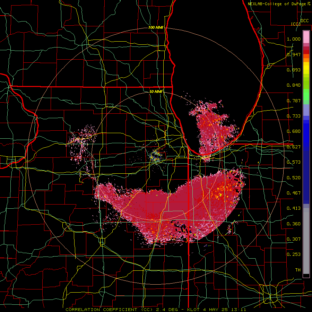
Task: Click the 0.733 scale value
Action: (294, 116)
